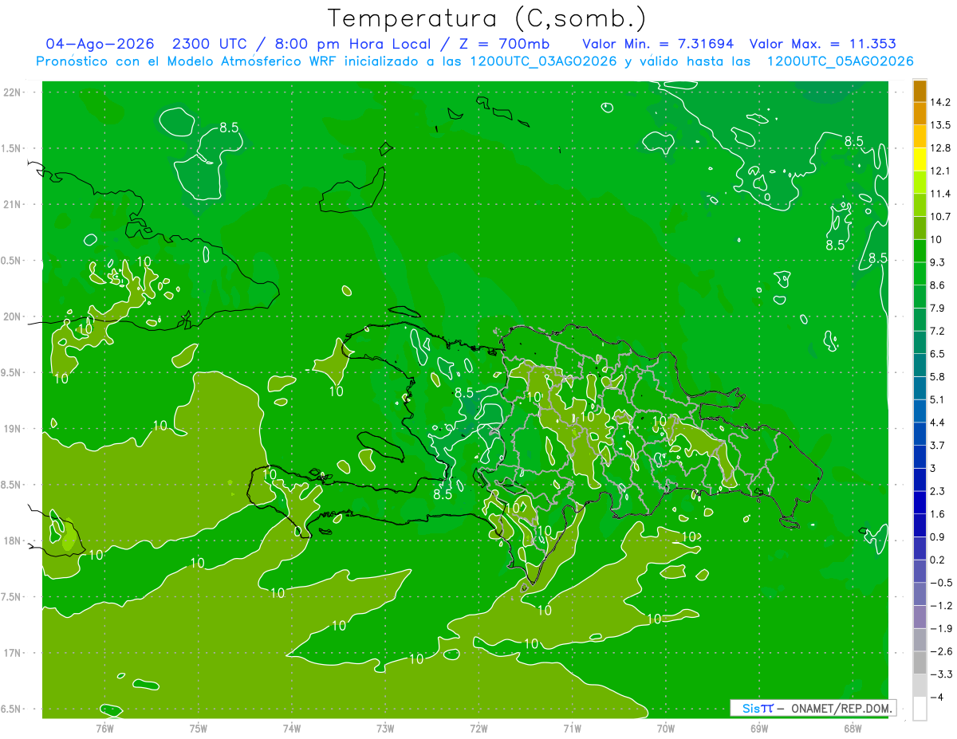The height and width of the screenshot is (739, 957).
Task: Click the '2.3' colorbar scale value
Action: tap(938, 491)
